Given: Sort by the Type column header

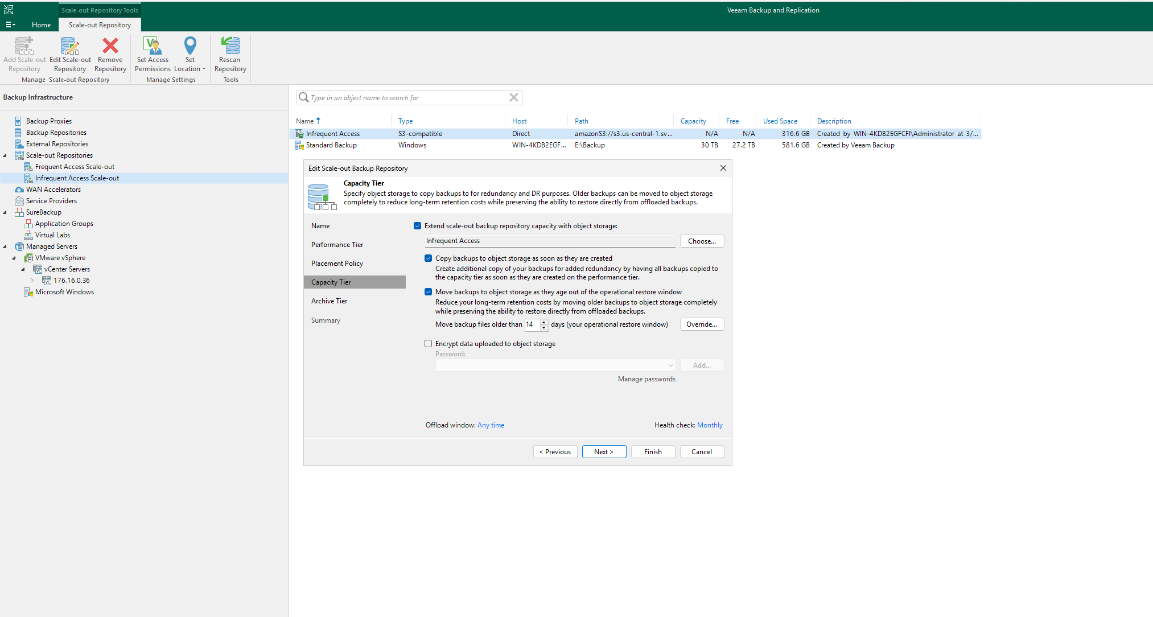Looking at the screenshot, I should pyautogui.click(x=405, y=121).
